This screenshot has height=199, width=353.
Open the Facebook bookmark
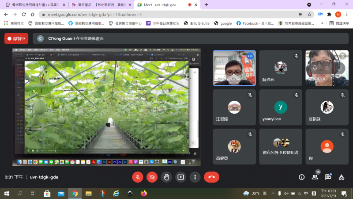tap(255, 23)
